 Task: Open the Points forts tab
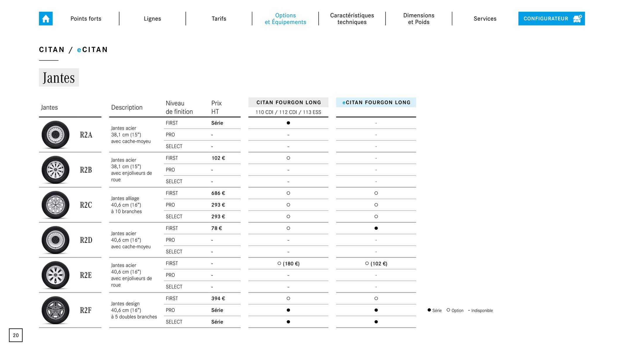pyautogui.click(x=86, y=19)
